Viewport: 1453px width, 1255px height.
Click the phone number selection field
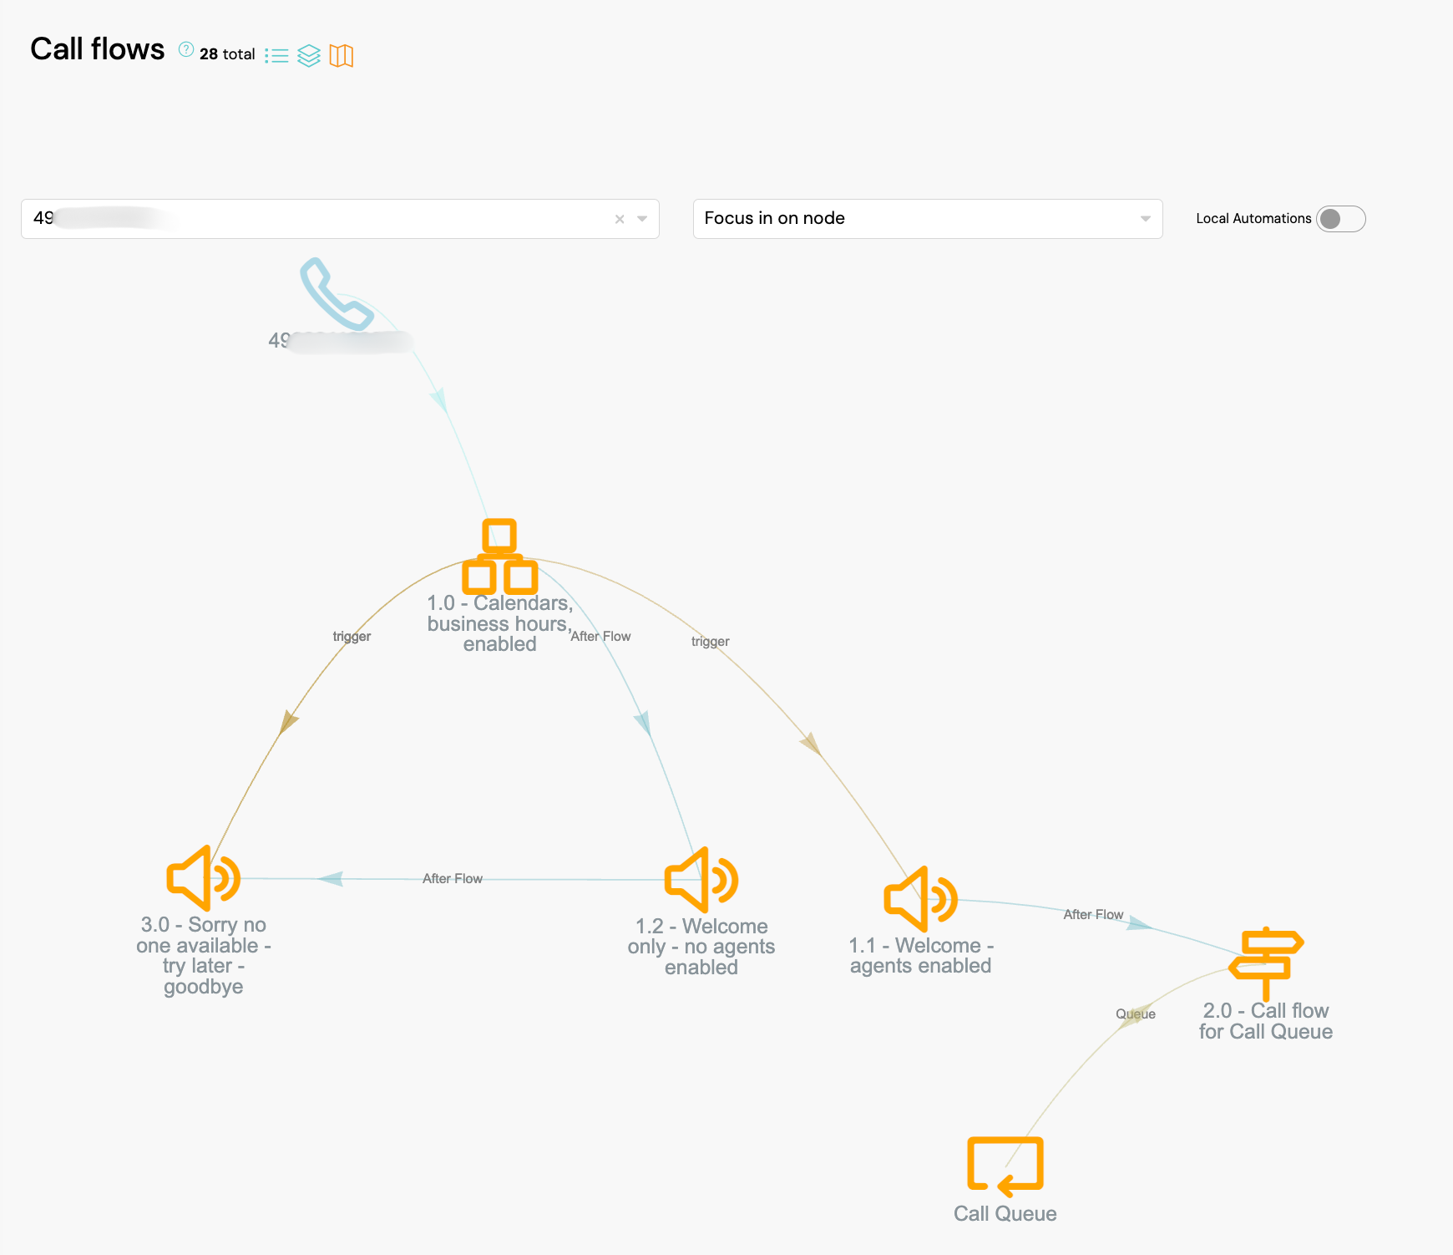pyautogui.click(x=317, y=219)
